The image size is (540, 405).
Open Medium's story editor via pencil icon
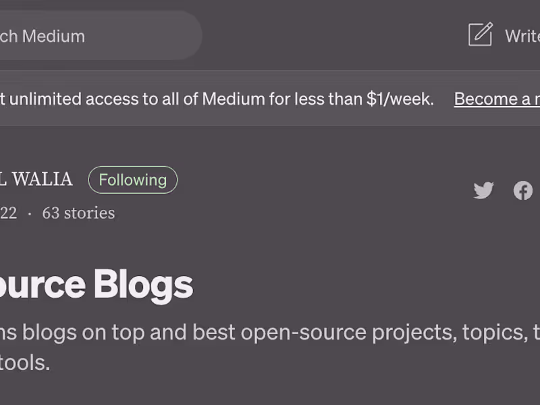[481, 35]
